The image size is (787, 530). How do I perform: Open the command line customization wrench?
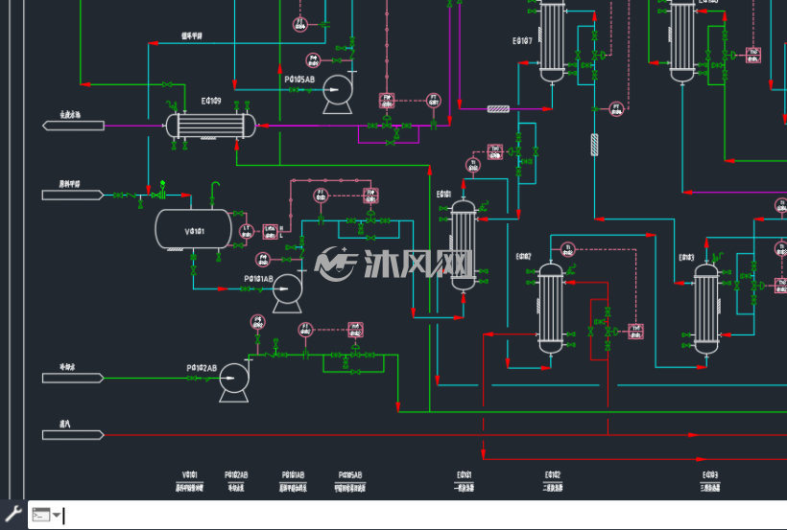point(13,514)
